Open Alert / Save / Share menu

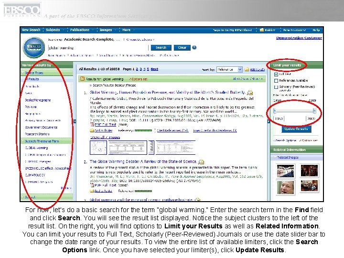coord(247,79)
